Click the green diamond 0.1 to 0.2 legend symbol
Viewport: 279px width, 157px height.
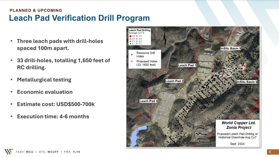point(130,41)
